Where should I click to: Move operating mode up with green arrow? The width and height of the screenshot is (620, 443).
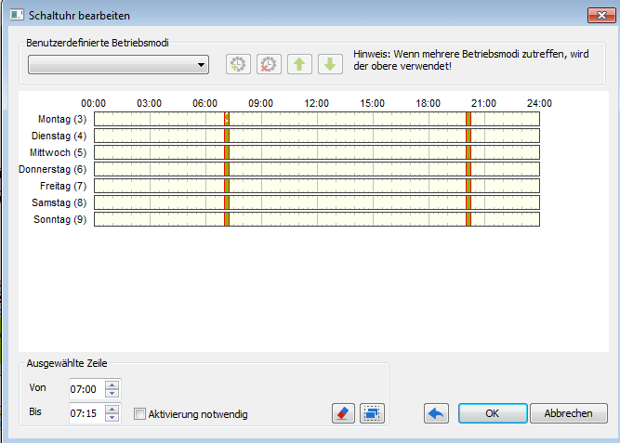(299, 65)
